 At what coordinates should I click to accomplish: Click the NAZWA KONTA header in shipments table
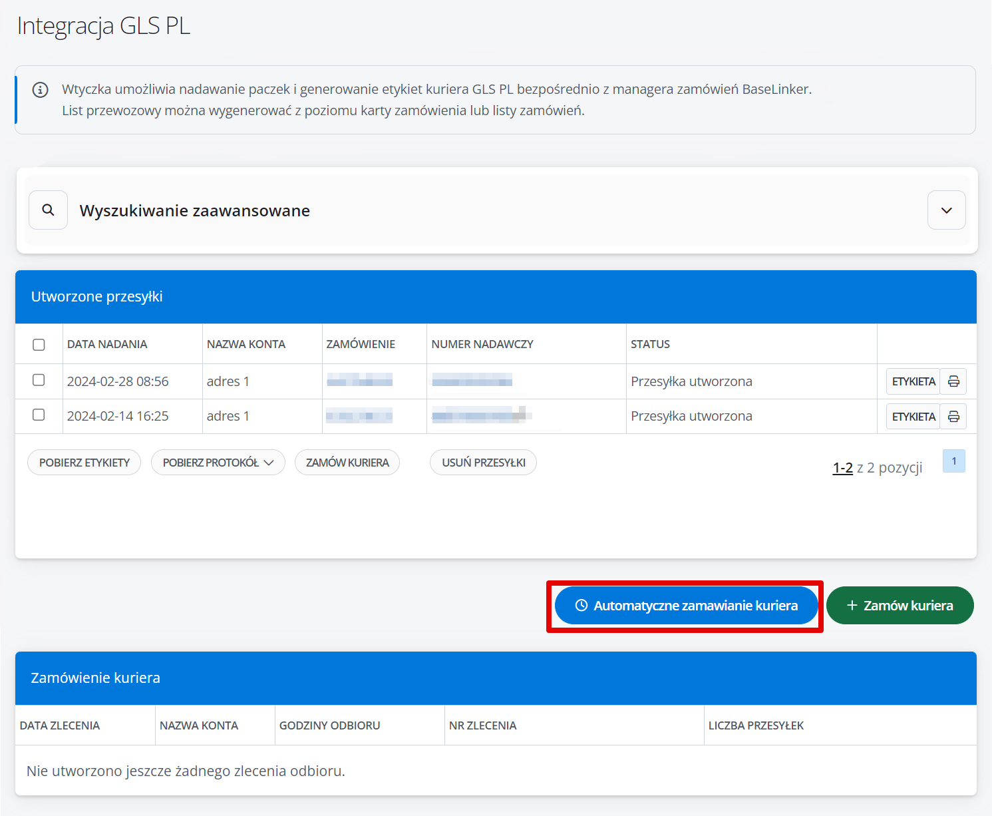click(x=246, y=344)
